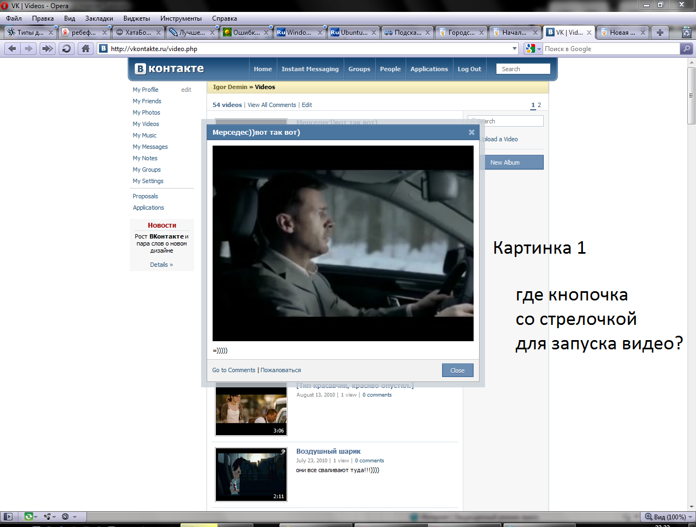696x527 pixels.
Task: Close the Мерседес video popup with X
Action: coord(471,132)
